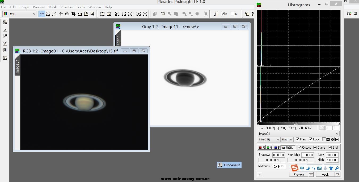
Task: Click the Preview button in Histograms
Action: pos(299,174)
